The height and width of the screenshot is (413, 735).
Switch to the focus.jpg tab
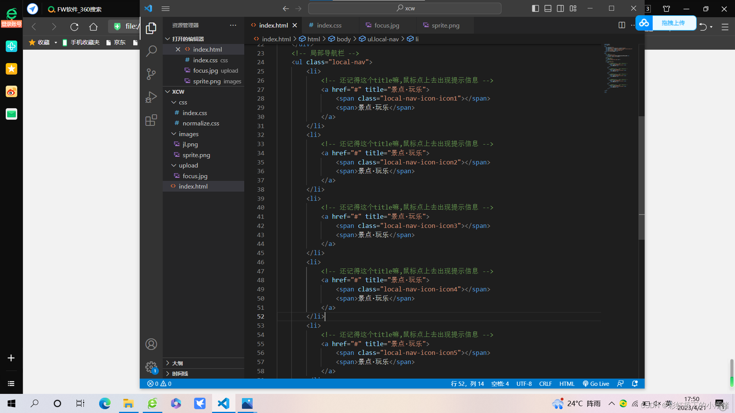(x=387, y=25)
